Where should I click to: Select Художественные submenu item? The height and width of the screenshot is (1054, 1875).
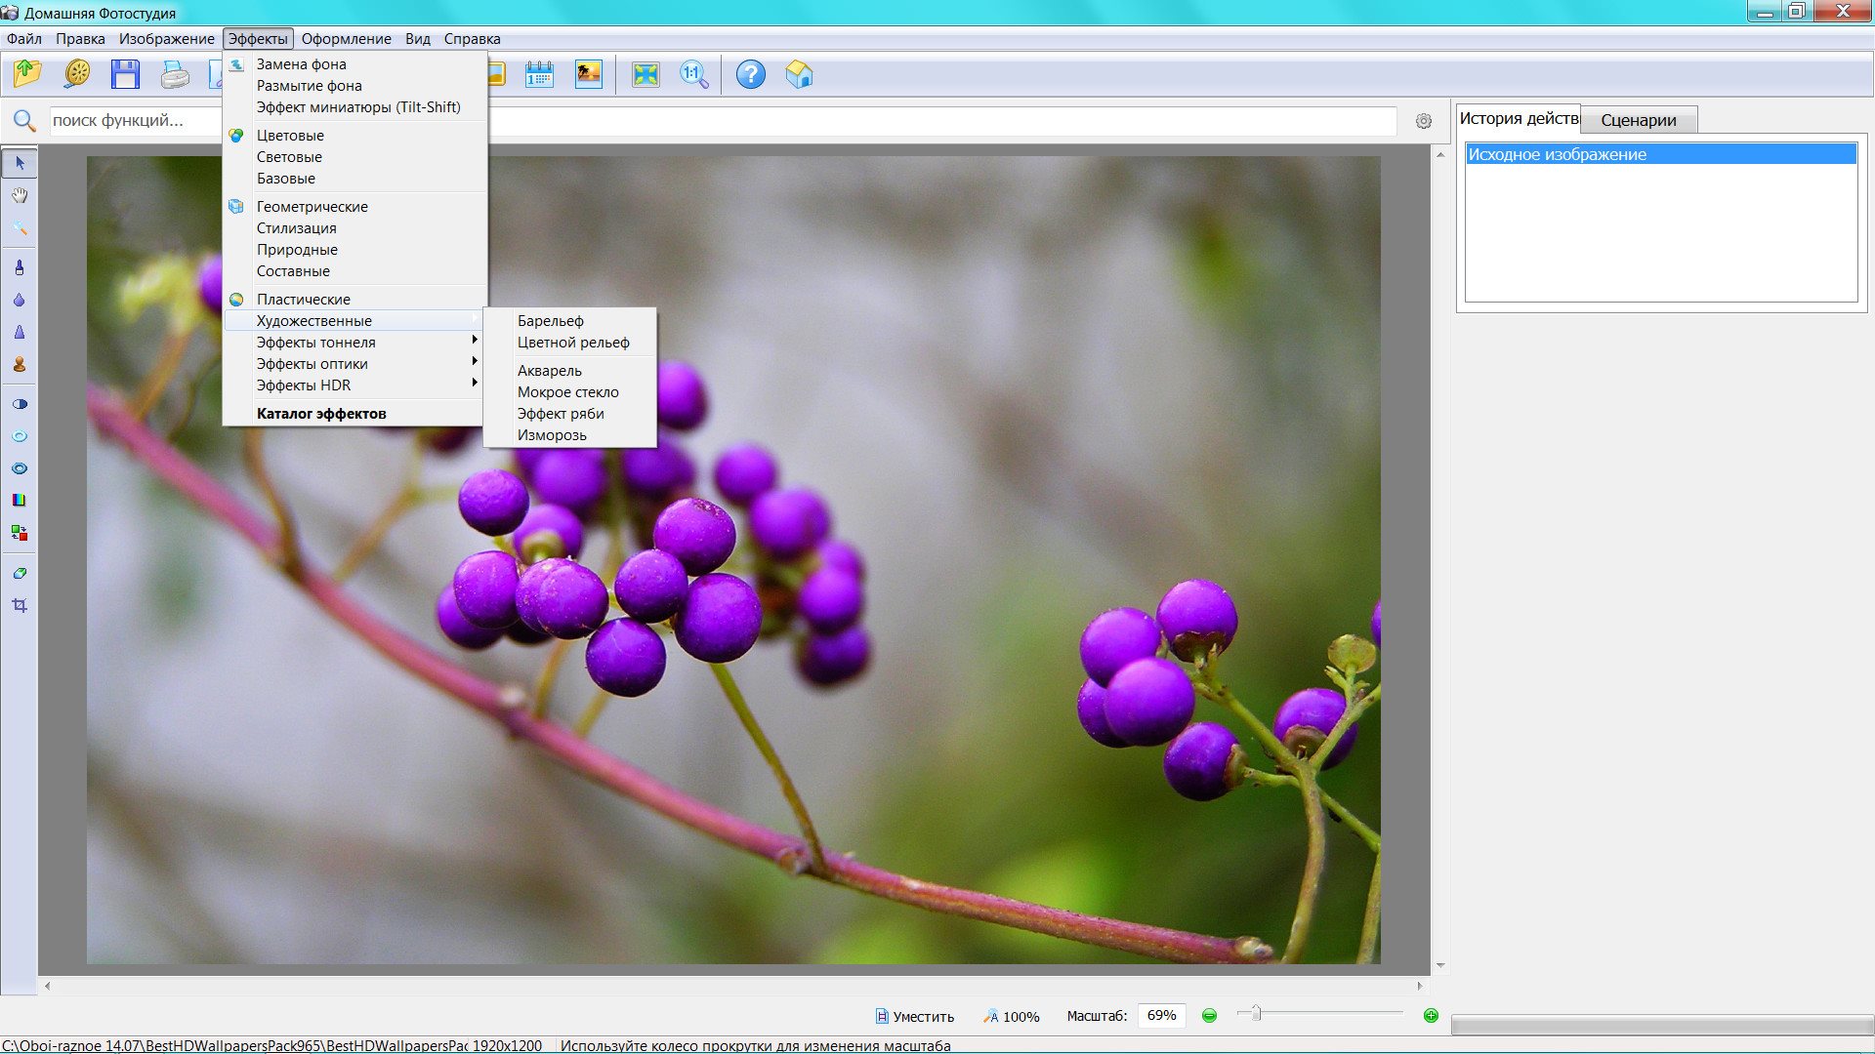pos(314,319)
